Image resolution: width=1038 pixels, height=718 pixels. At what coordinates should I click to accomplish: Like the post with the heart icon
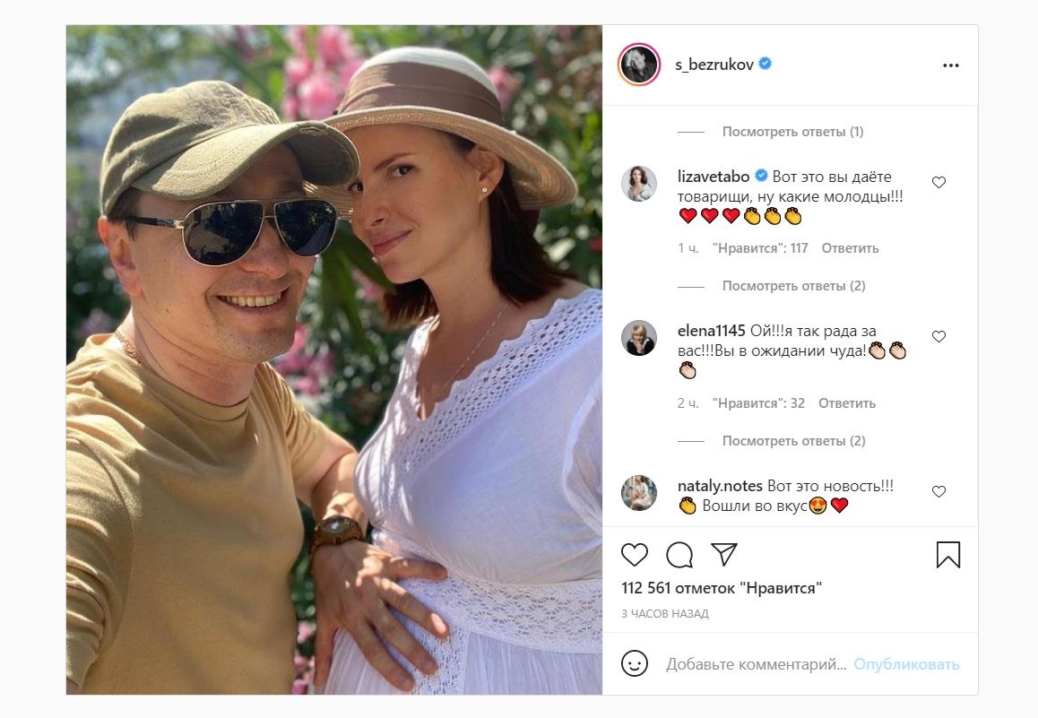click(x=635, y=555)
